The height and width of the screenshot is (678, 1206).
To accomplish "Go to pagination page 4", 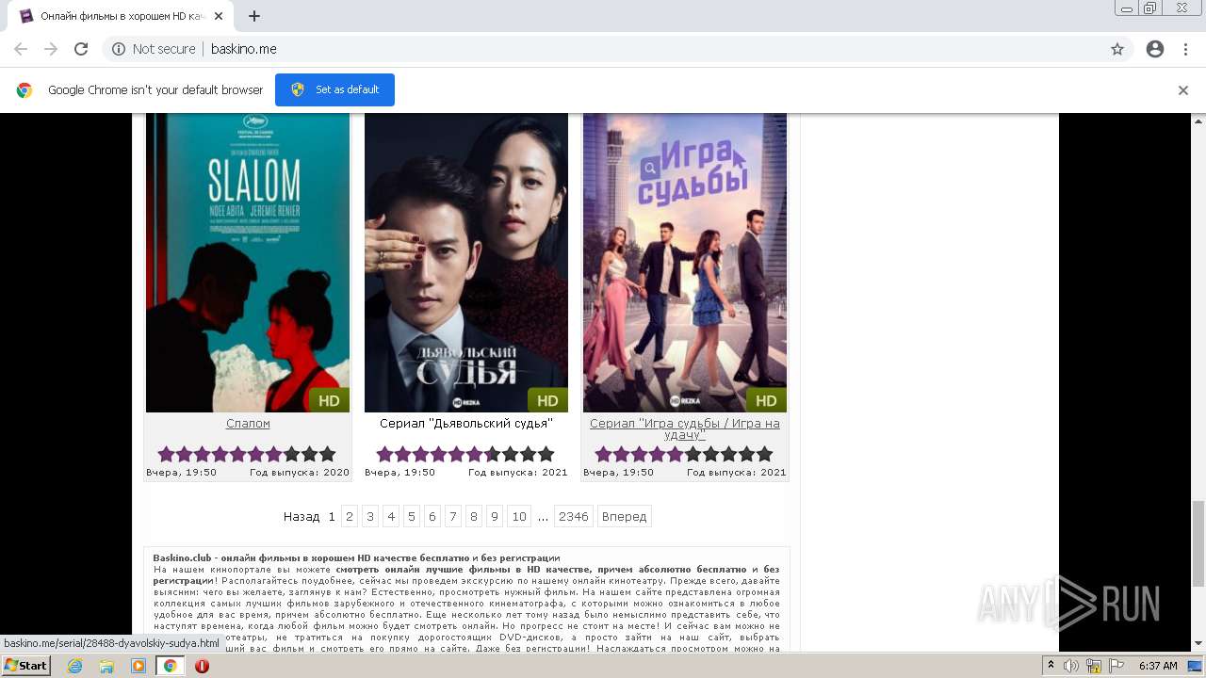I will (391, 516).
